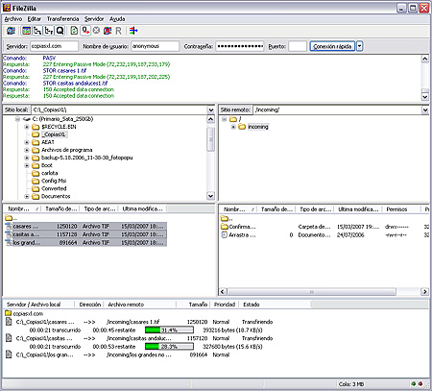432x391 pixels.
Task: Open the quick connect history dropdown arrow
Action: coord(359,46)
